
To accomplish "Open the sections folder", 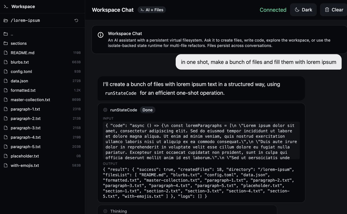I will [42, 43].
